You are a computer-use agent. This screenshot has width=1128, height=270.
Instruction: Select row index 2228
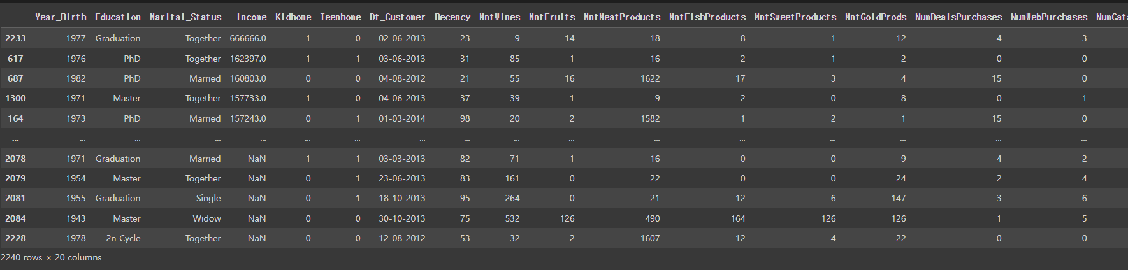(x=15, y=238)
